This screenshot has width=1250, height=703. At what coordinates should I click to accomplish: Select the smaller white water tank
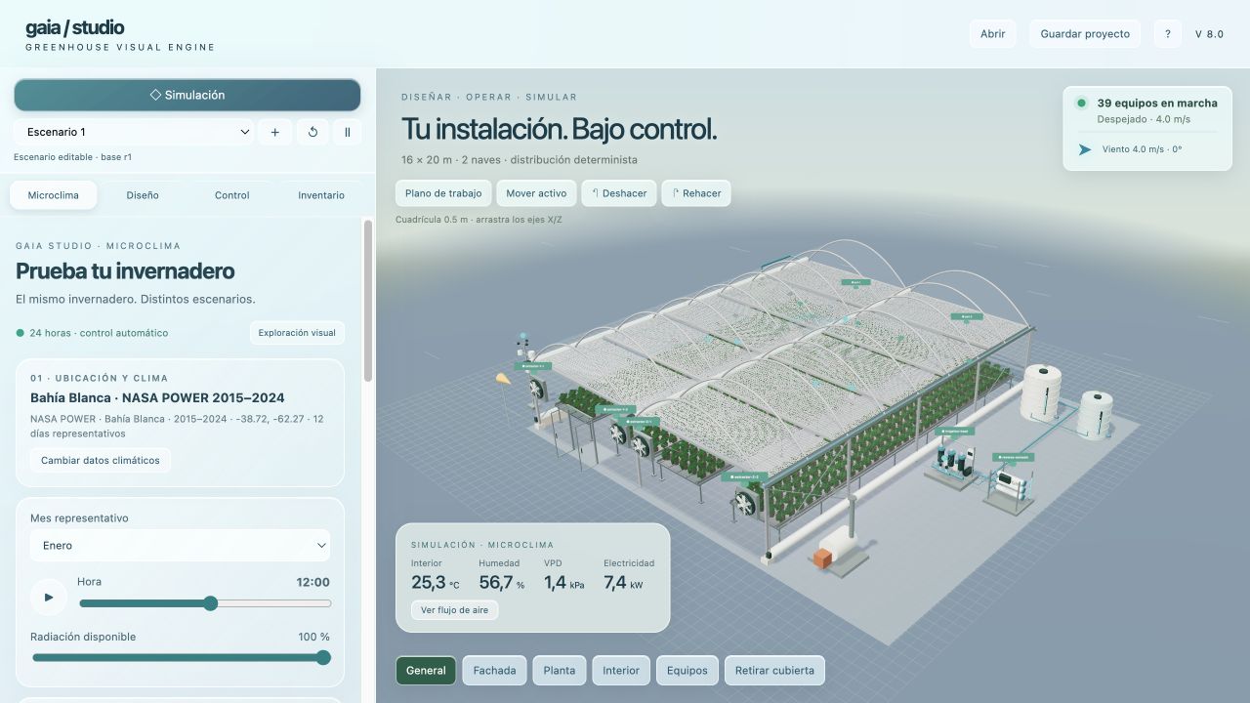1096,414
